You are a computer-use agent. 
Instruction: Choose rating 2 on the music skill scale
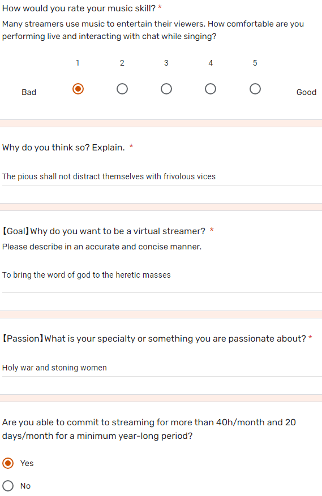coord(122,89)
